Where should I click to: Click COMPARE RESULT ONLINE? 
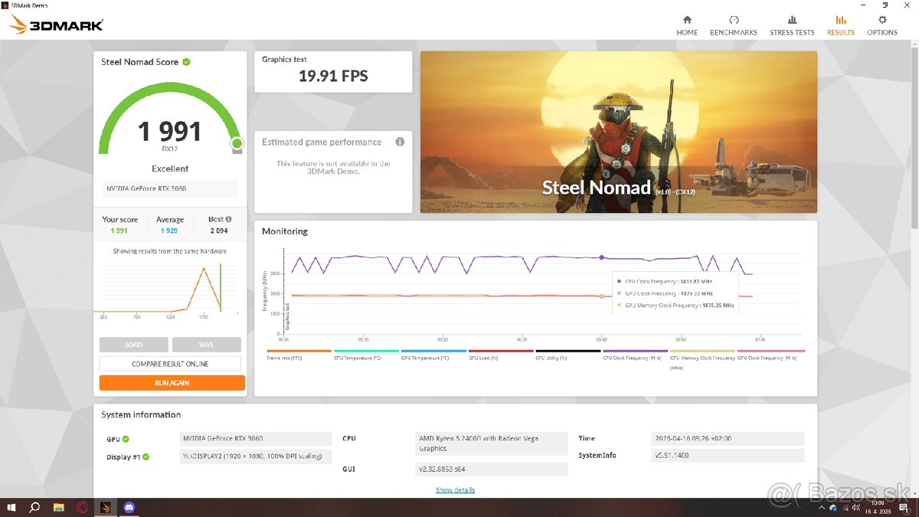coord(169,364)
